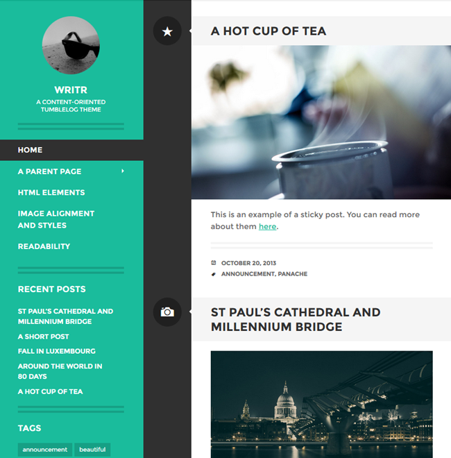
Task: Select the 'announcement' tag button
Action: click(x=45, y=449)
